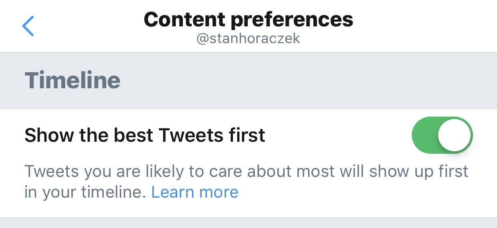
Task: Click the Content preferences page title
Action: click(x=248, y=19)
